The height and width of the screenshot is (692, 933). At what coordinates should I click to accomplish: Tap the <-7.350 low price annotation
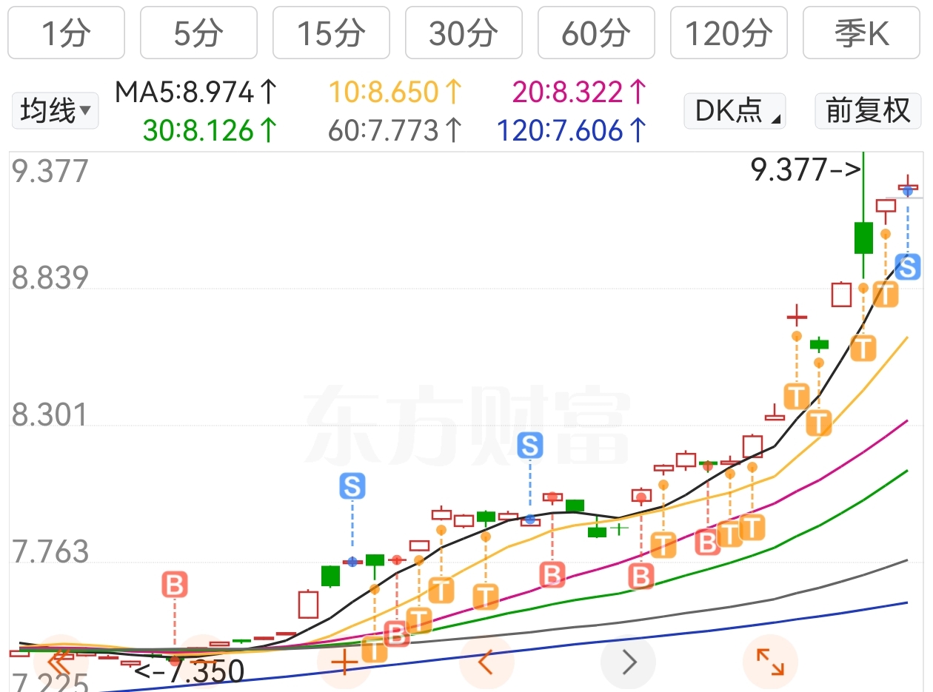pyautogui.click(x=190, y=671)
